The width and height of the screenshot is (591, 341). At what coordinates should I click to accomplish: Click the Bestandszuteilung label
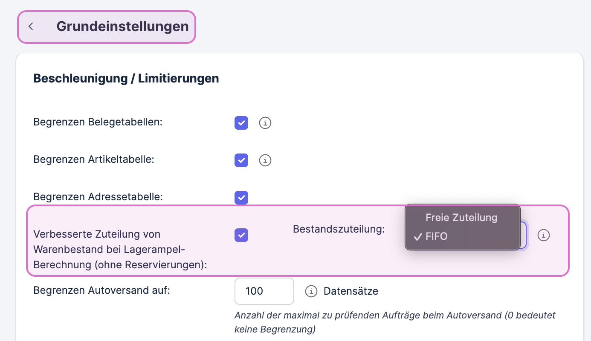(x=339, y=229)
